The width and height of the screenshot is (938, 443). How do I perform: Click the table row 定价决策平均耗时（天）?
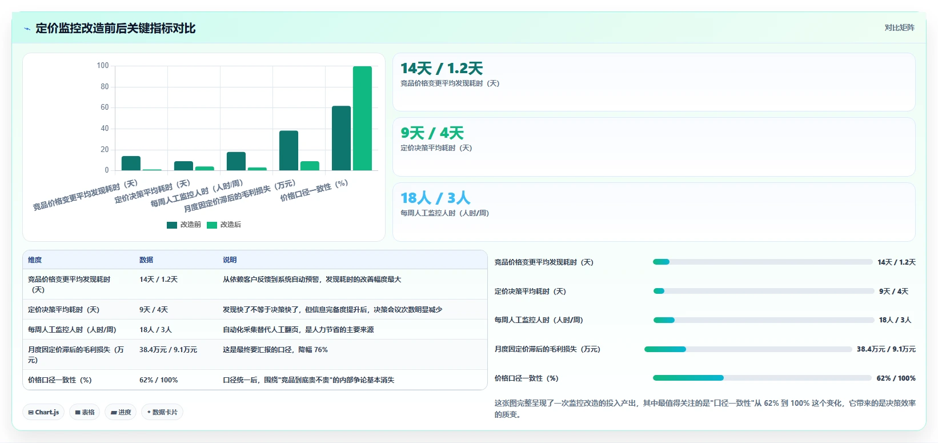coord(255,310)
